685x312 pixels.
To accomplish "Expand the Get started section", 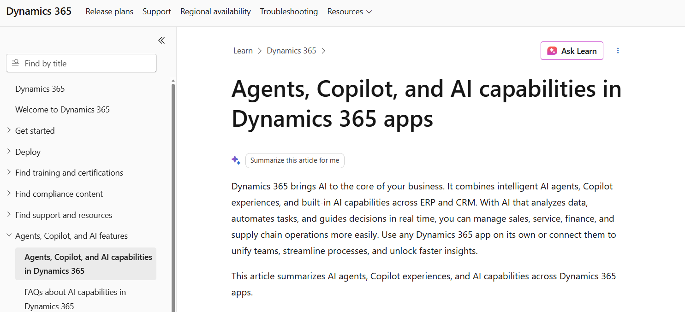I will coord(9,130).
